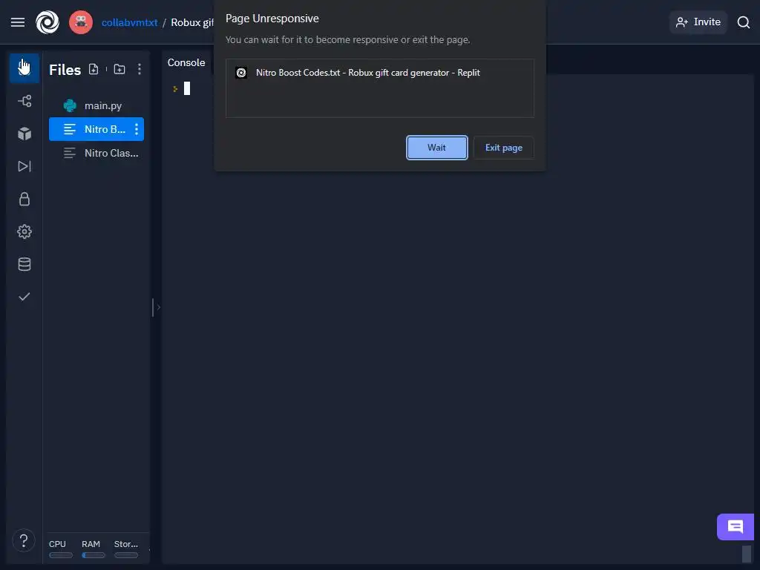This screenshot has width=760, height=570.
Task: Open the hamburger main menu
Action: click(18, 22)
